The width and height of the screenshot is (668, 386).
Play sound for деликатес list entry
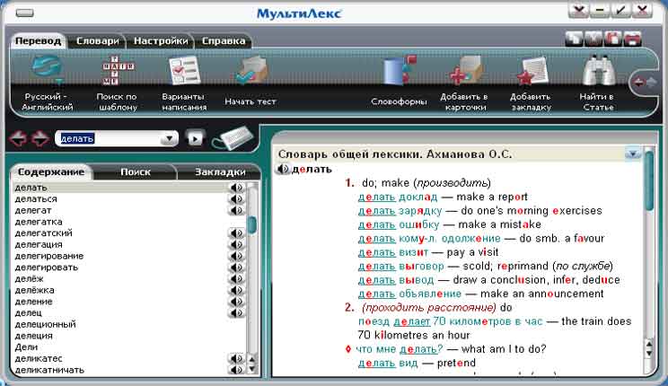click(236, 359)
